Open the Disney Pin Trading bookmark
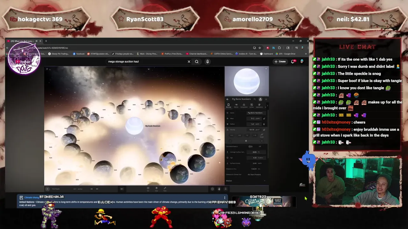This screenshot has width=408, height=229. click(58, 54)
